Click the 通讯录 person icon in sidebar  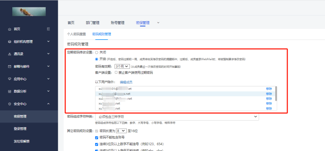[9, 54]
